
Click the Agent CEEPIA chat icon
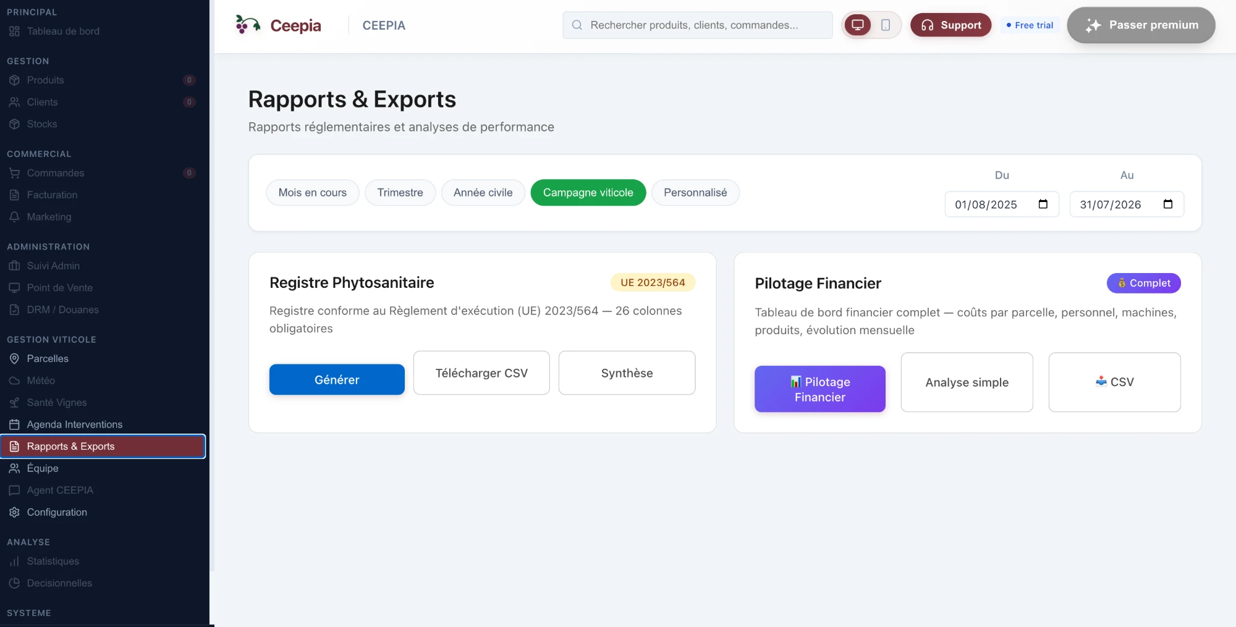14,490
